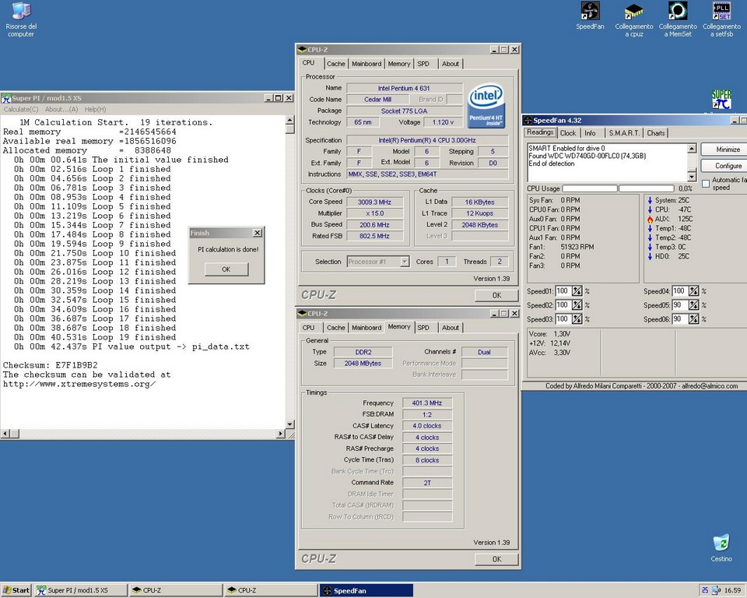Image resolution: width=747 pixels, height=598 pixels.
Task: Open the Calculate(C) menu in Super PI
Action: [21, 109]
